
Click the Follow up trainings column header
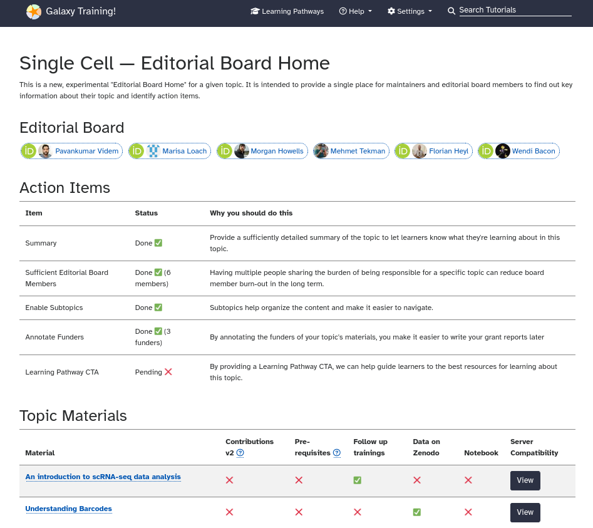(370, 447)
